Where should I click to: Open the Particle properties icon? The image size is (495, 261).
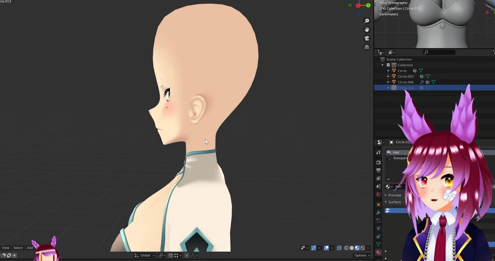[x=378, y=221]
